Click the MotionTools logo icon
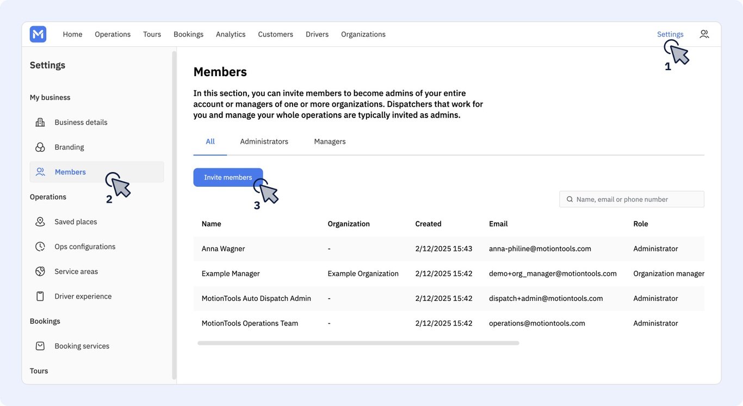The height and width of the screenshot is (406, 743). 38,34
